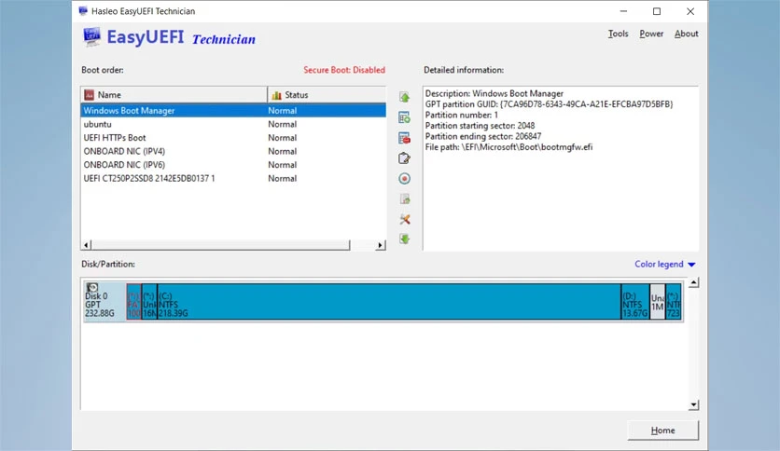780x451 pixels.
Task: Select the ONBOARD NIC (IPV6) entry
Action: point(233,164)
